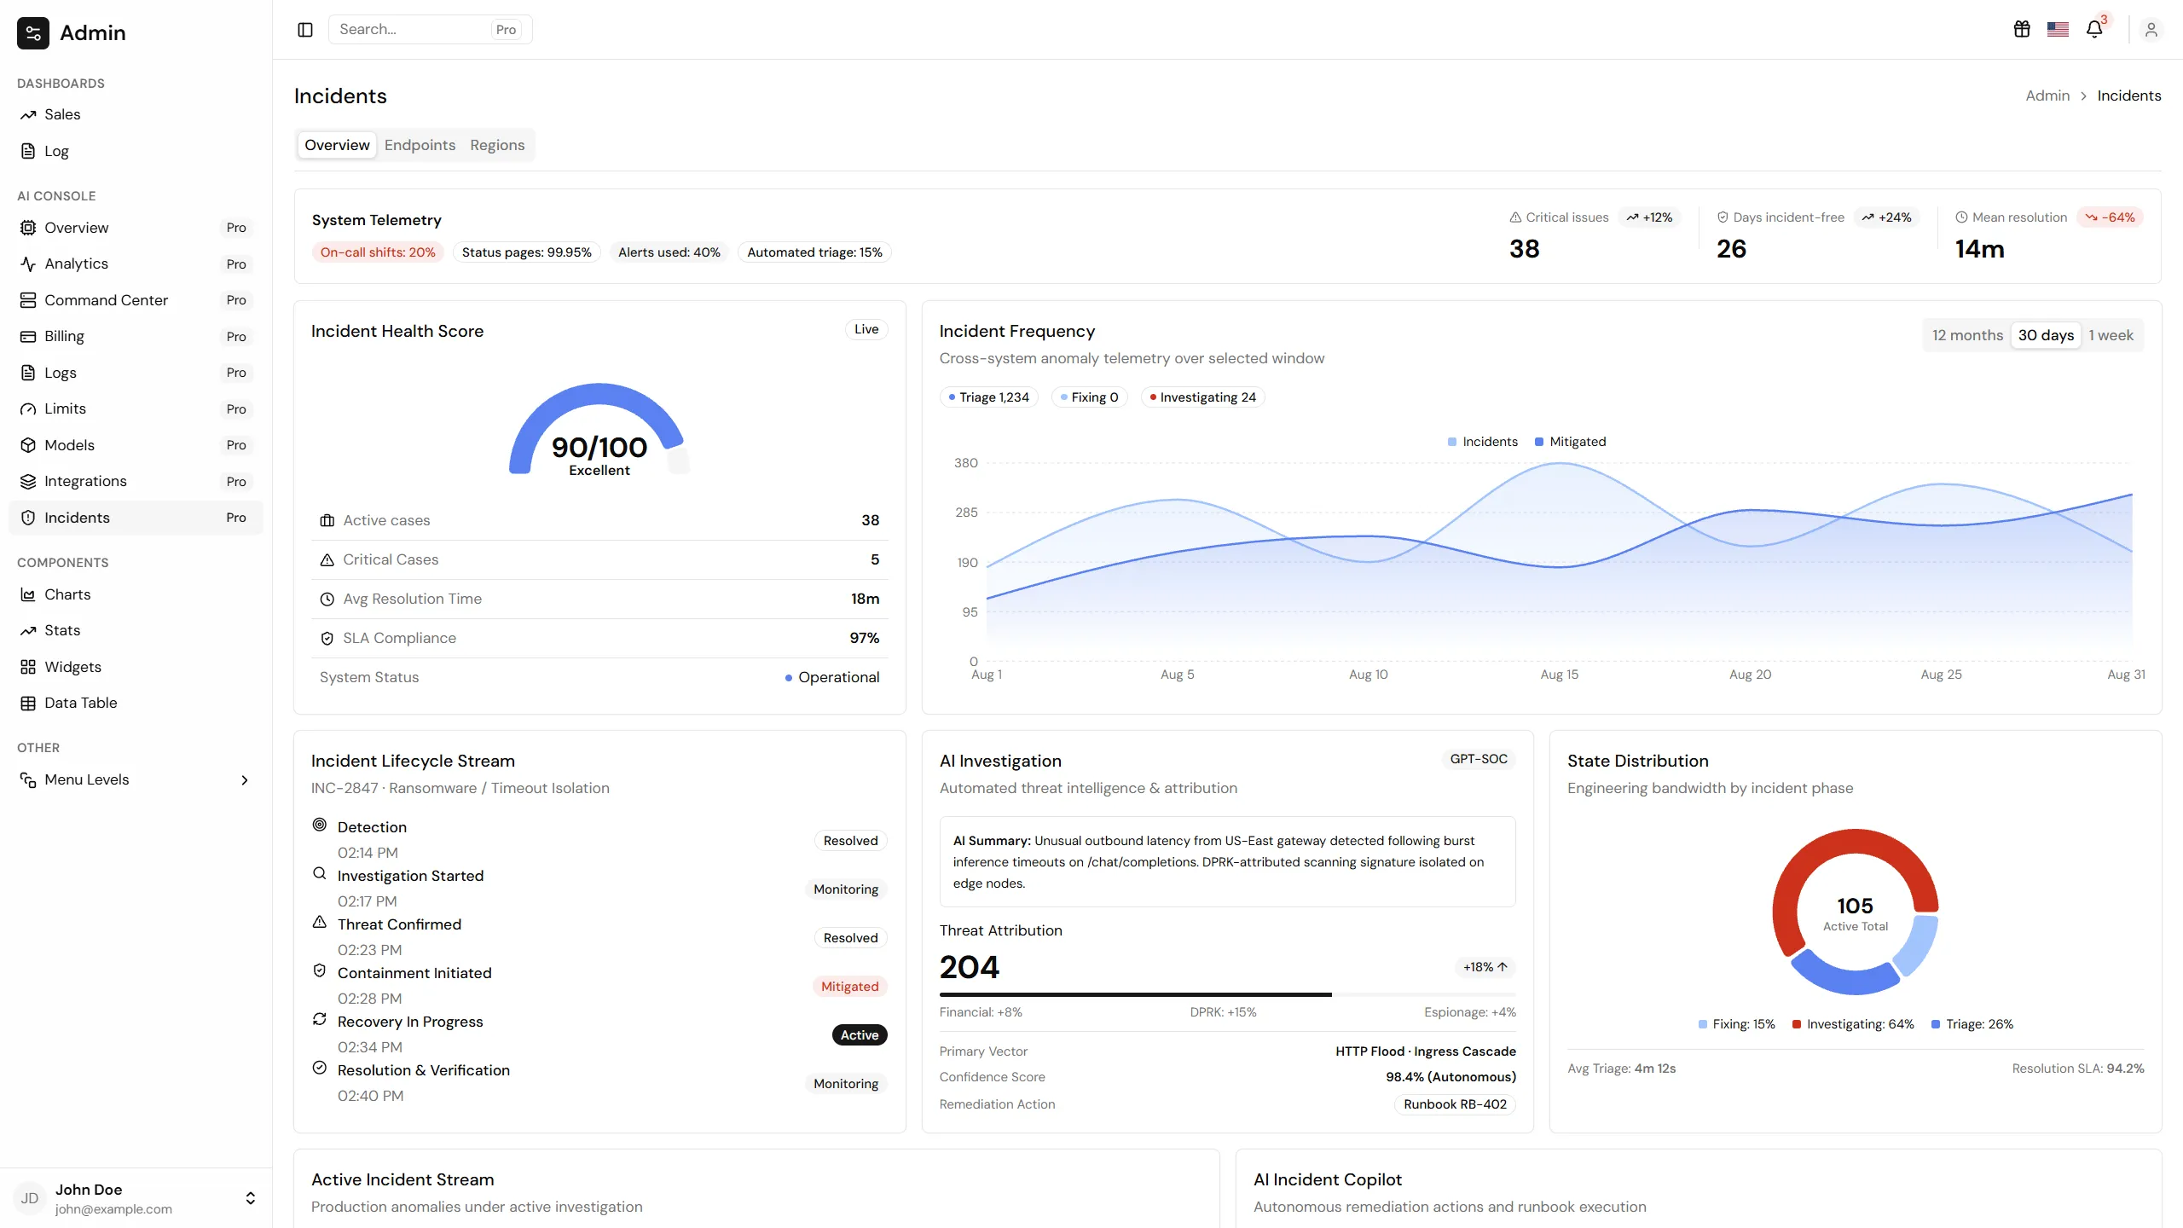
Task: Open Analytics in sidebar
Action: click(136, 264)
